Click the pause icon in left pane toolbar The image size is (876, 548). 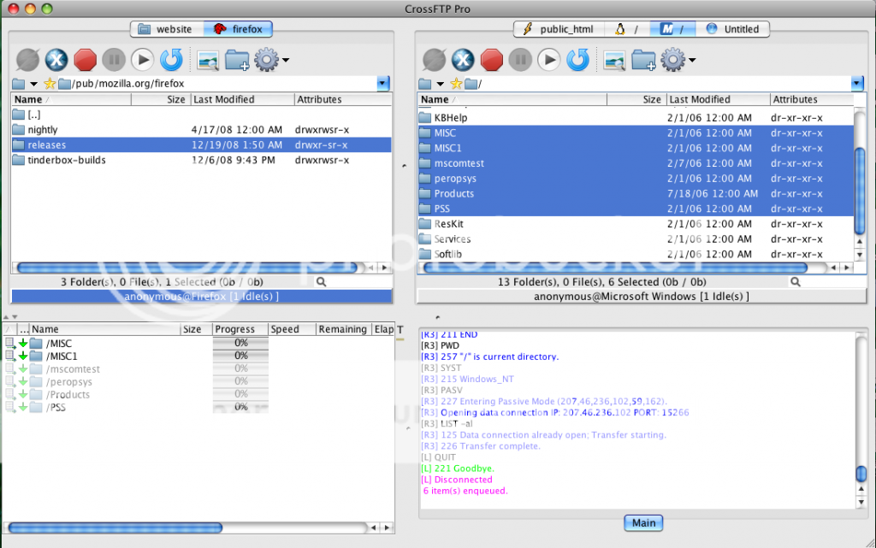click(x=114, y=59)
